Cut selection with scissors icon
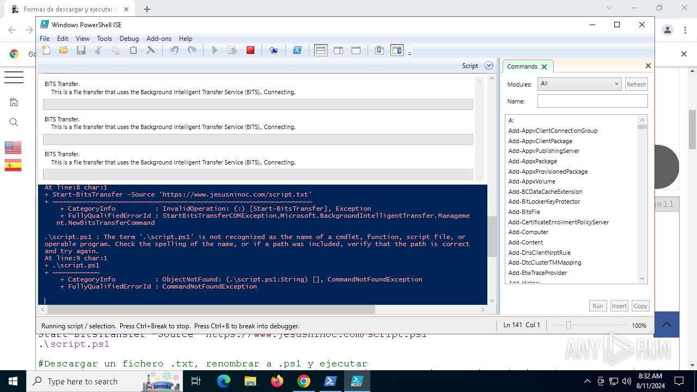This screenshot has height=392, width=697. click(x=99, y=51)
